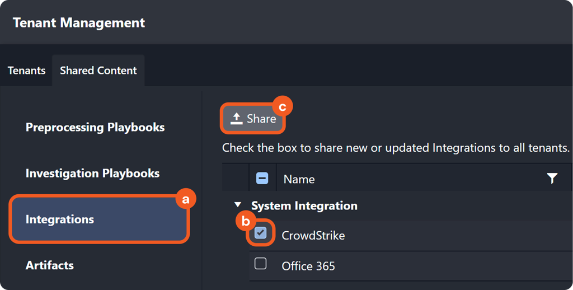Click the upload arrow icon on Share
The width and height of the screenshot is (573, 290).
(236, 119)
